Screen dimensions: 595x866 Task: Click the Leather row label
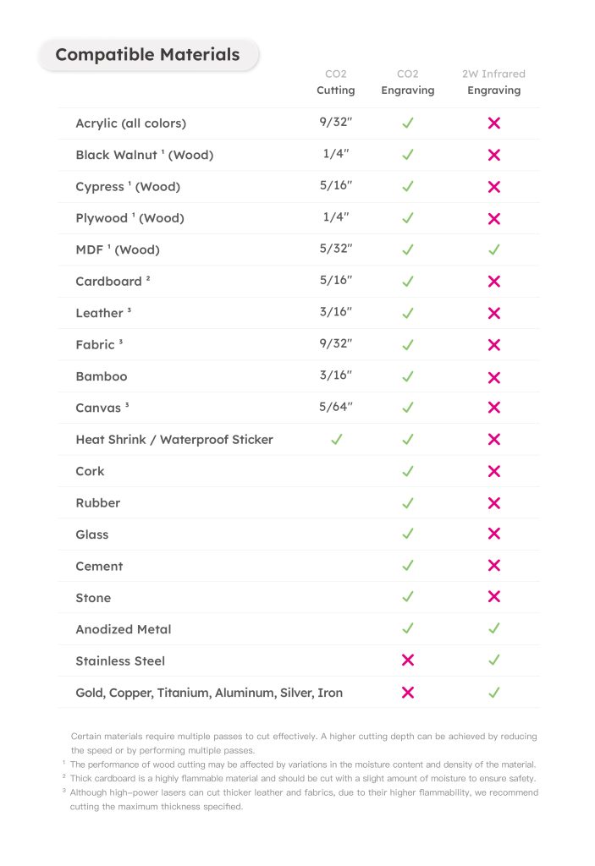pyautogui.click(x=103, y=313)
